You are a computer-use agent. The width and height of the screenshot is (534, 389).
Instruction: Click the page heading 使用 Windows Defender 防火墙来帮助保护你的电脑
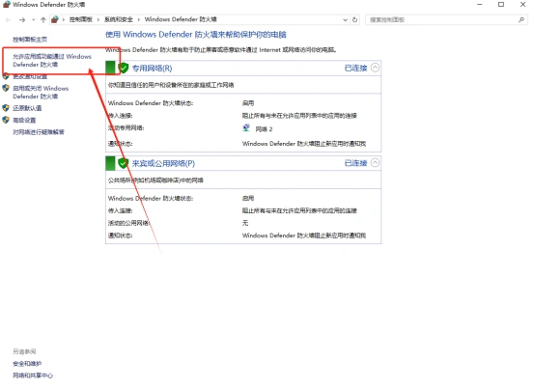tap(196, 35)
